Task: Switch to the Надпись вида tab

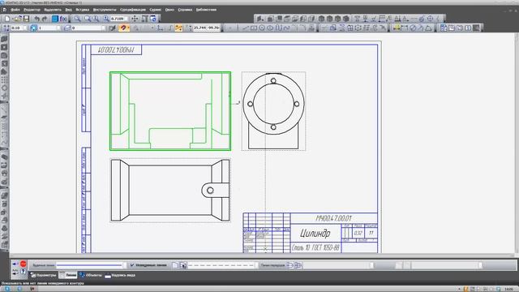Action: tap(120, 275)
